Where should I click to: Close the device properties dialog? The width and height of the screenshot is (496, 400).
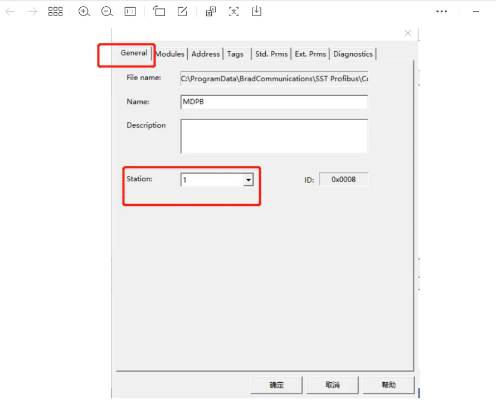(408, 33)
